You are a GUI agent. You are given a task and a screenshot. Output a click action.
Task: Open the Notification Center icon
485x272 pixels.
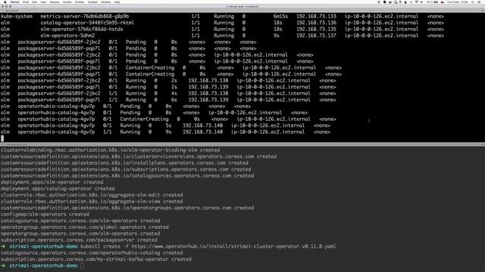click(480, 2)
